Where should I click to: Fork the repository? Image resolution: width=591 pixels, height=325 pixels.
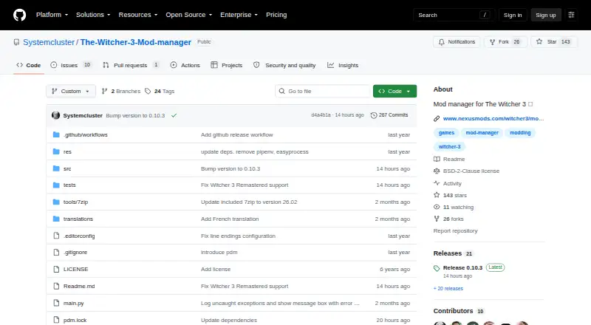tap(505, 42)
